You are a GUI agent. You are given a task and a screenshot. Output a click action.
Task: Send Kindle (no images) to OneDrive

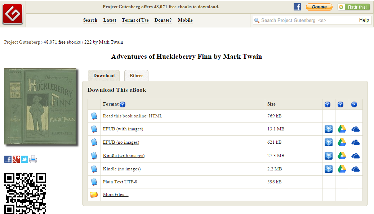[x=355, y=169]
